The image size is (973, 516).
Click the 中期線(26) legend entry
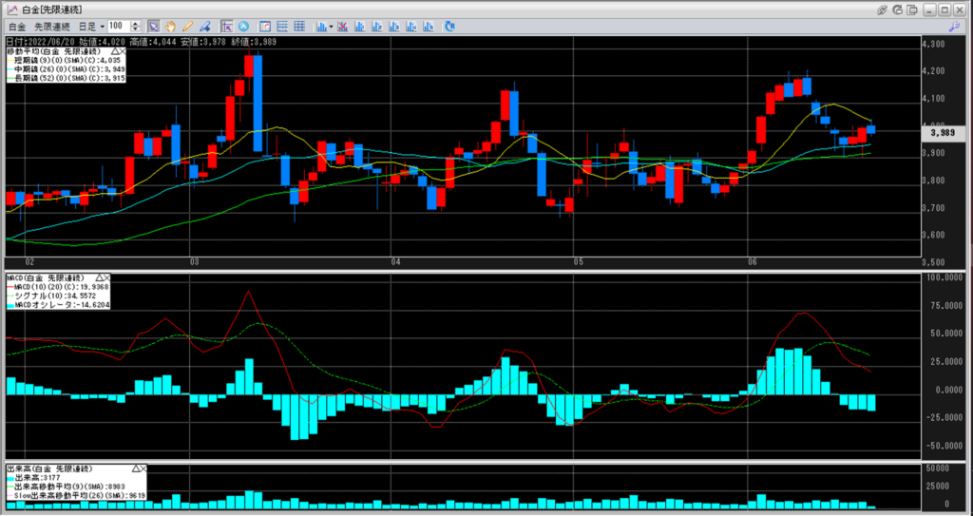click(67, 69)
